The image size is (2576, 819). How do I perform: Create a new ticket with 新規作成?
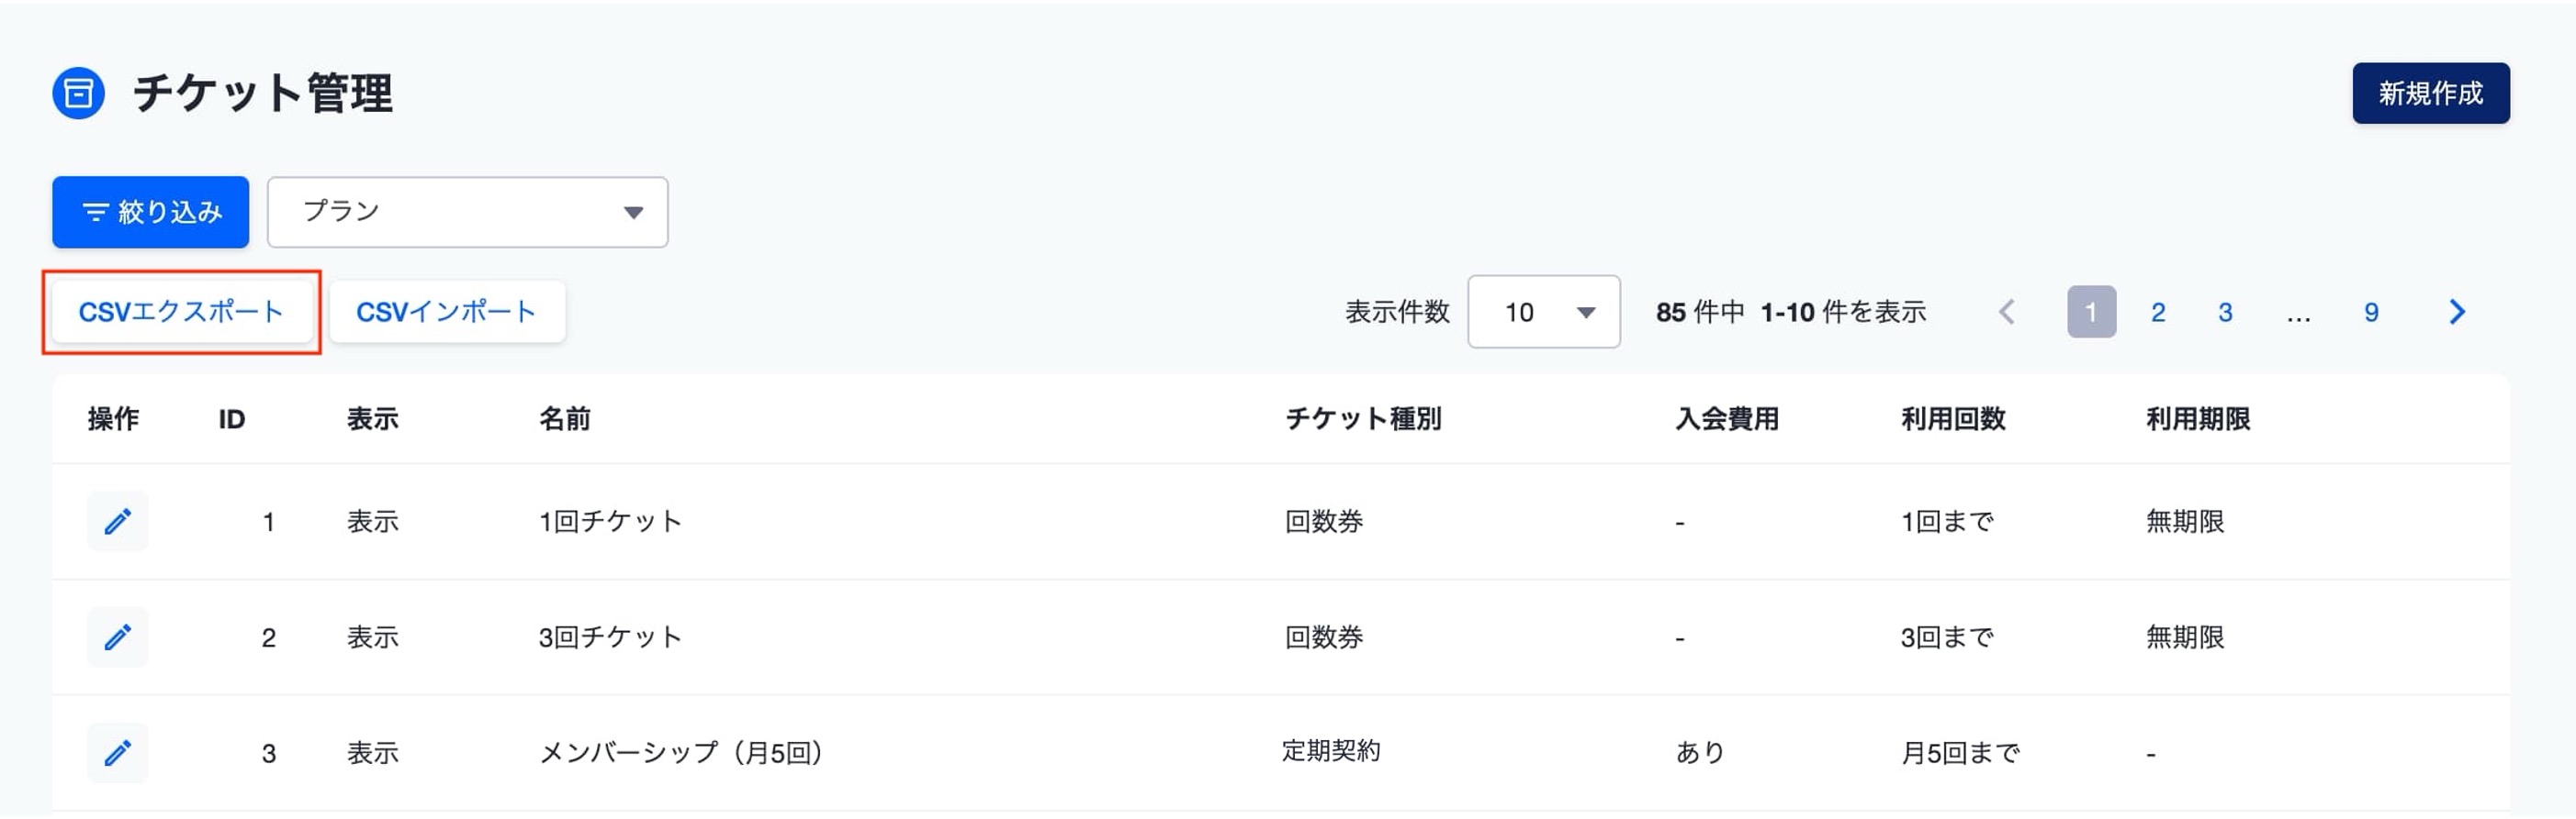(2430, 94)
